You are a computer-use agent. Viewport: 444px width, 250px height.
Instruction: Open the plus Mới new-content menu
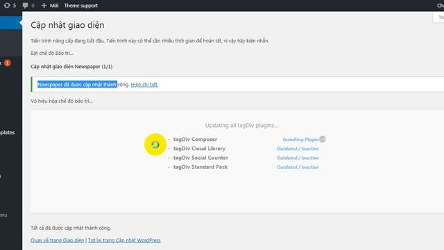pyautogui.click(x=50, y=6)
